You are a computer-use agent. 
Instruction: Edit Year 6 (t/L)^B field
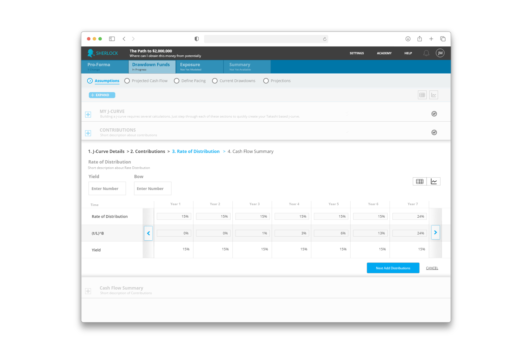370,233
